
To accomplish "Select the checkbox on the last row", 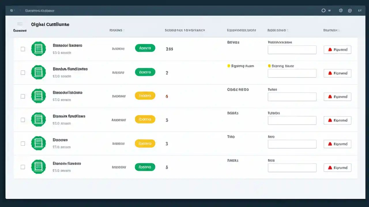I will point(23,167).
